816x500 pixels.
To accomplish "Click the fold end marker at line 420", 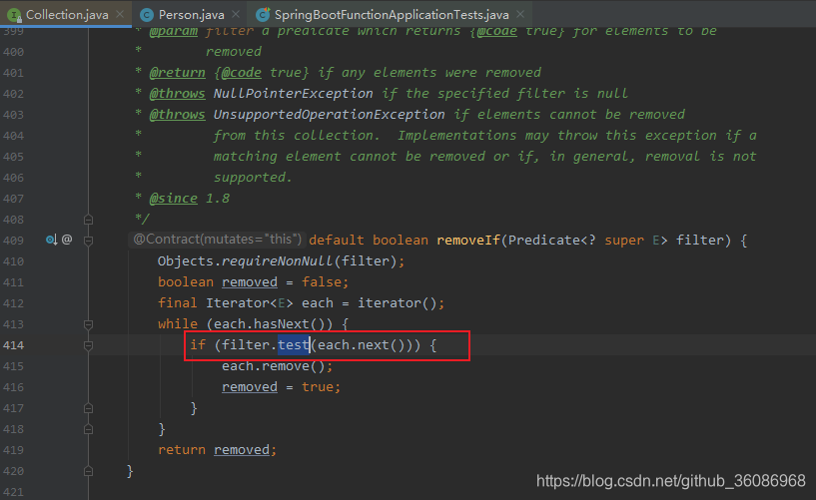I will (89, 471).
